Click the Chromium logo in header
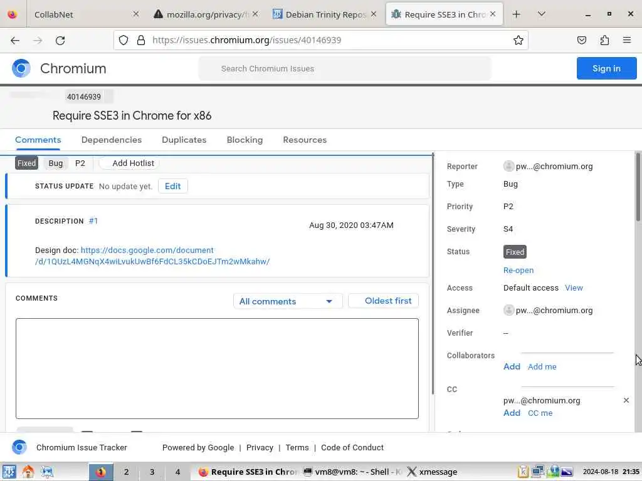This screenshot has height=481, width=642. click(x=21, y=68)
